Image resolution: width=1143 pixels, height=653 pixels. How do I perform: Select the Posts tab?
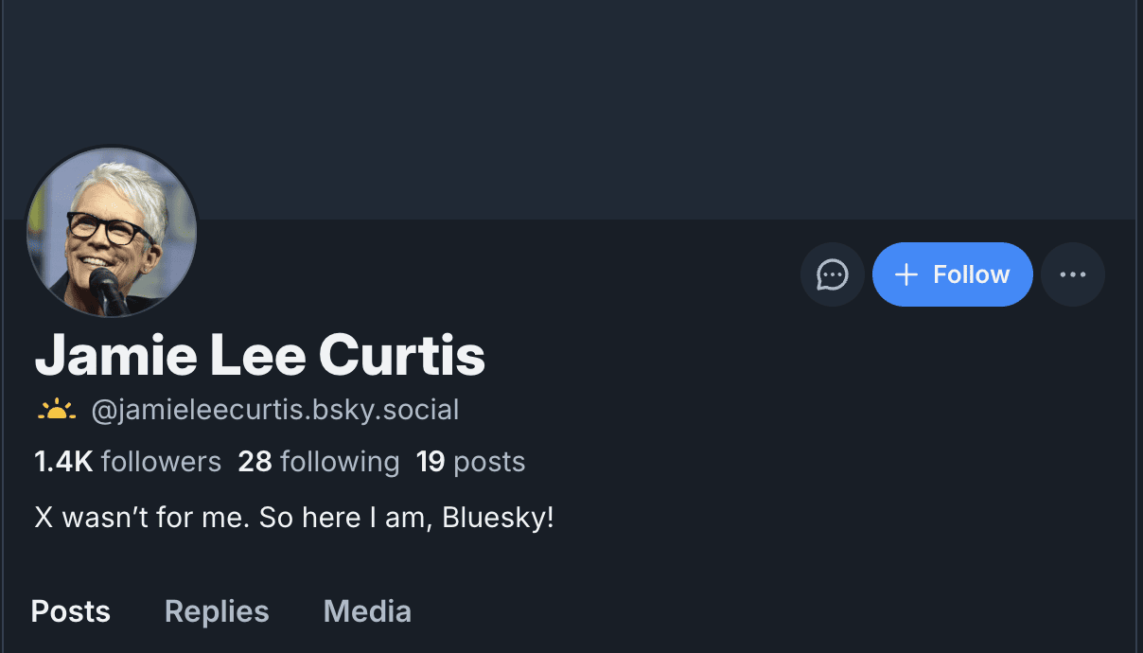click(71, 611)
